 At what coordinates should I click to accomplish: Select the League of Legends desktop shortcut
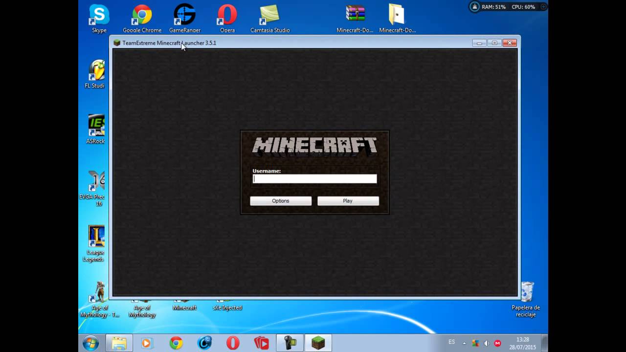(95, 243)
